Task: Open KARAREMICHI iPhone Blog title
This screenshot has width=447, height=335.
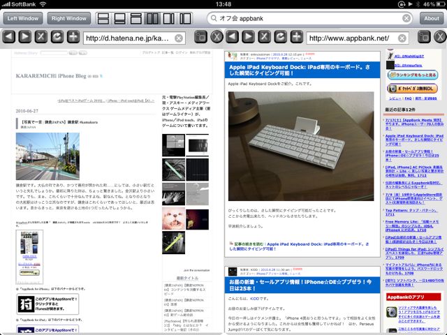Action: click(x=51, y=76)
